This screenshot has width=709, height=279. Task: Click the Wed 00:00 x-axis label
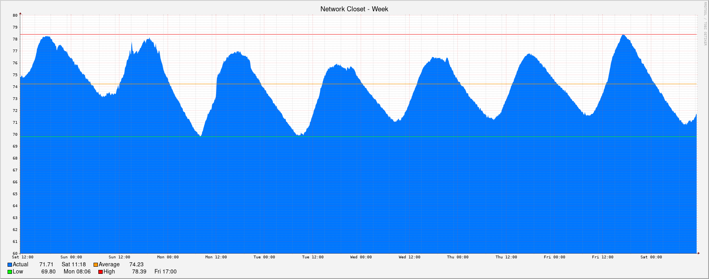(361, 257)
